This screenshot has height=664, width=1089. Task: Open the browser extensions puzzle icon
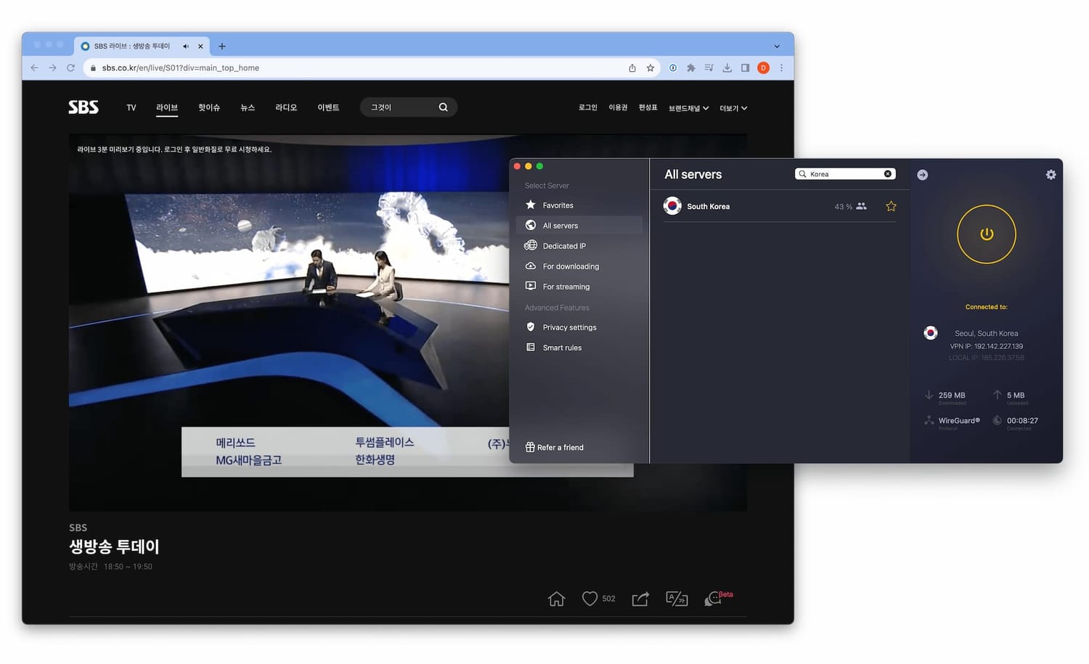pos(690,67)
